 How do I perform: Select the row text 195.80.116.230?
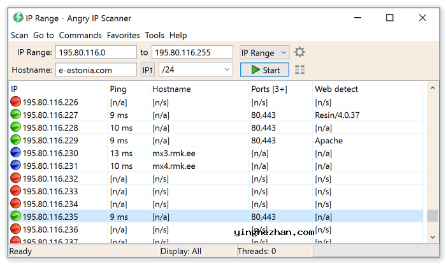(50, 153)
